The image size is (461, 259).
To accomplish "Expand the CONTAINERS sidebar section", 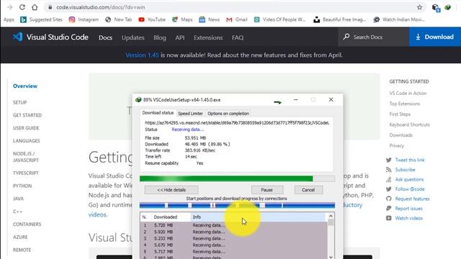I will coord(27,224).
